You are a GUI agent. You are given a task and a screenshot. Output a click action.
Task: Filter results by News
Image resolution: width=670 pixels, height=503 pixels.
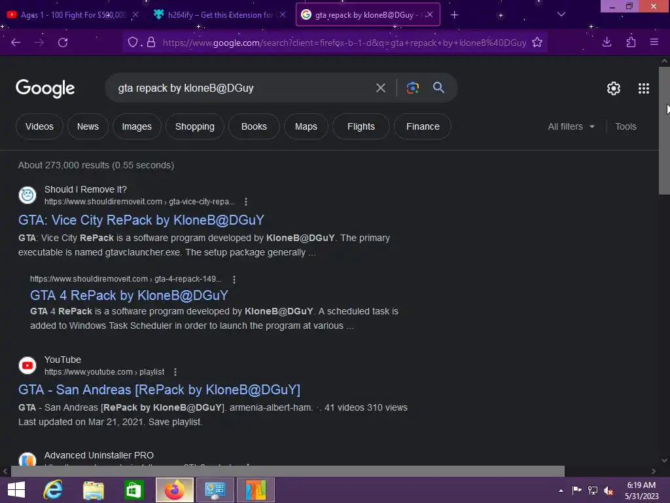click(88, 126)
